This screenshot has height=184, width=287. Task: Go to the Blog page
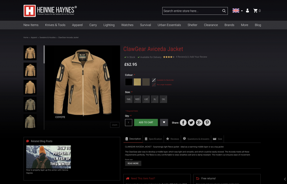coord(258,25)
